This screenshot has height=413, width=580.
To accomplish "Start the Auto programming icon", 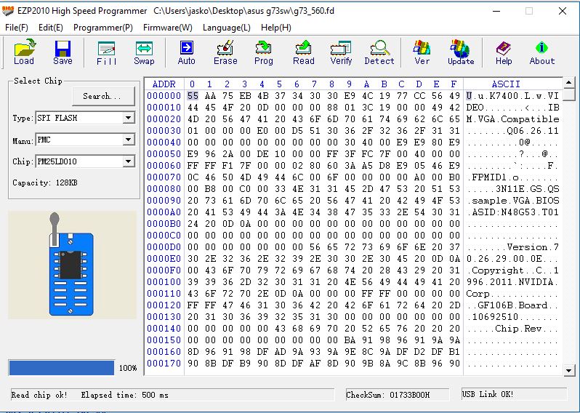I will click(186, 53).
